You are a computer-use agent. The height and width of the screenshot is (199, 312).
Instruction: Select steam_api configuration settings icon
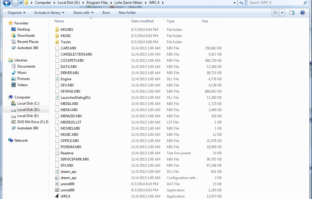point(57,178)
